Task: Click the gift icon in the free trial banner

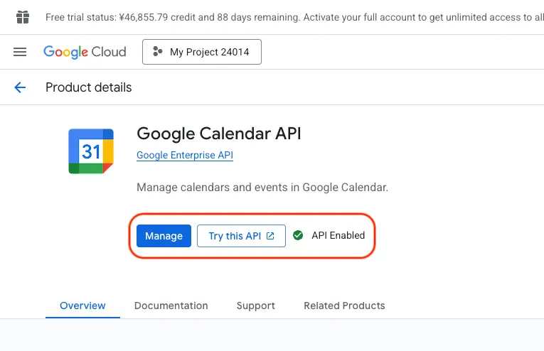Action: 23,16
